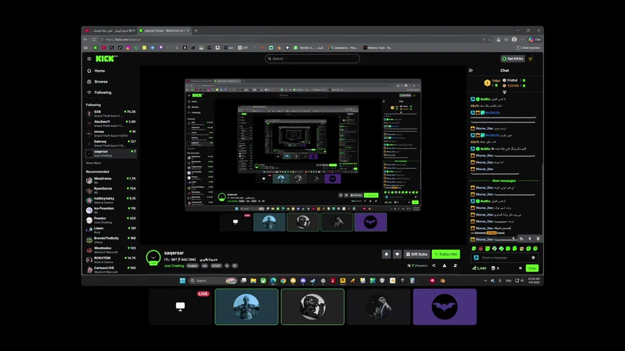This screenshot has height=351, width=625.
Task: Open Woottodoo recommended channel
Action: (x=111, y=250)
